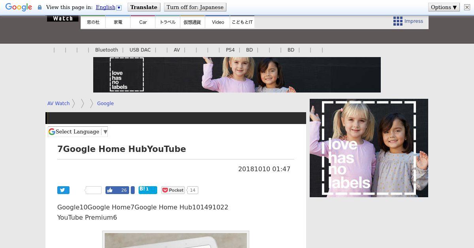The image size is (474, 248).
Task: Open the トラベル tab
Action: pos(167,22)
